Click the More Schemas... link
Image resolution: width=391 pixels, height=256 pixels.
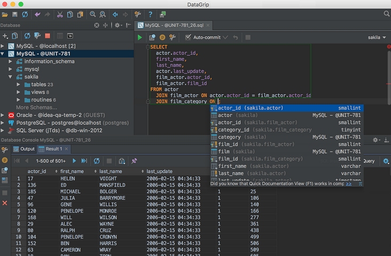[36, 107]
